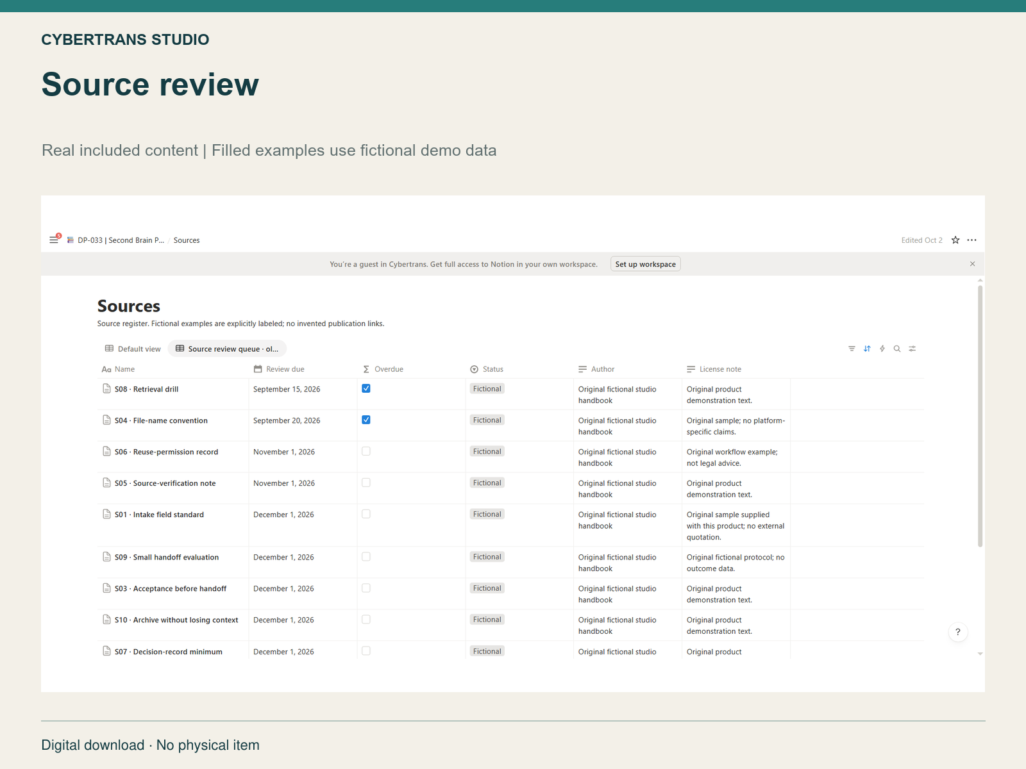Dismiss the guest workspace banner
1026x769 pixels.
pos(972,264)
